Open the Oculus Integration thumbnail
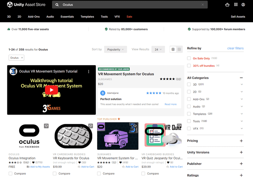Image resolution: width=253 pixels, height=177 pixels. [29, 136]
